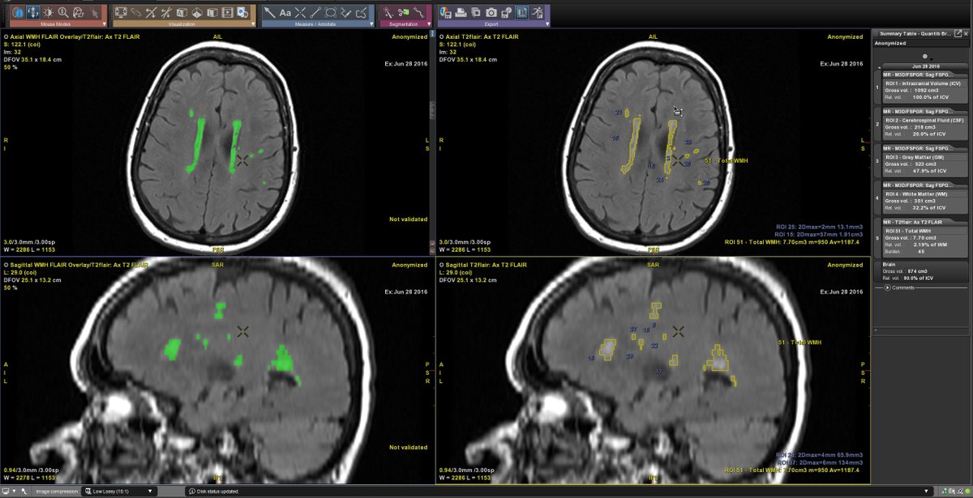Image resolution: width=973 pixels, height=498 pixels.
Task: Click the status bar icon at bottom-right corner
Action: click(966, 491)
